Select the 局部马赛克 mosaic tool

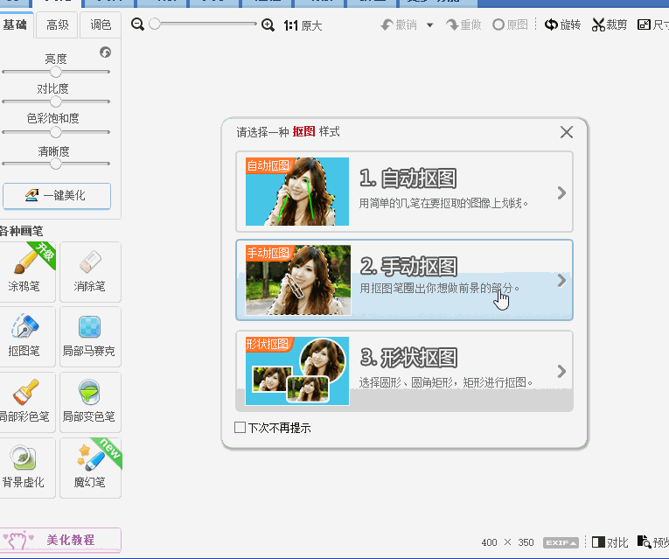point(90,336)
